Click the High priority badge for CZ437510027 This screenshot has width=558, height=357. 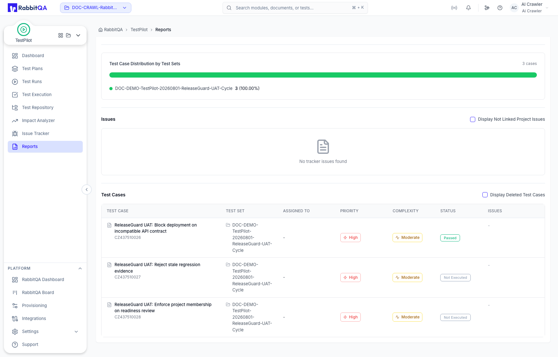click(350, 277)
